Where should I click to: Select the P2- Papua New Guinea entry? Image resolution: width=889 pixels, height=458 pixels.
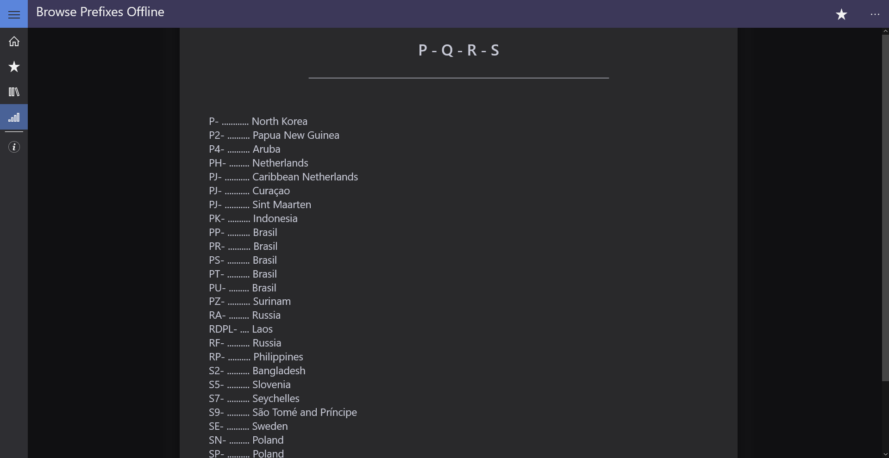(274, 135)
